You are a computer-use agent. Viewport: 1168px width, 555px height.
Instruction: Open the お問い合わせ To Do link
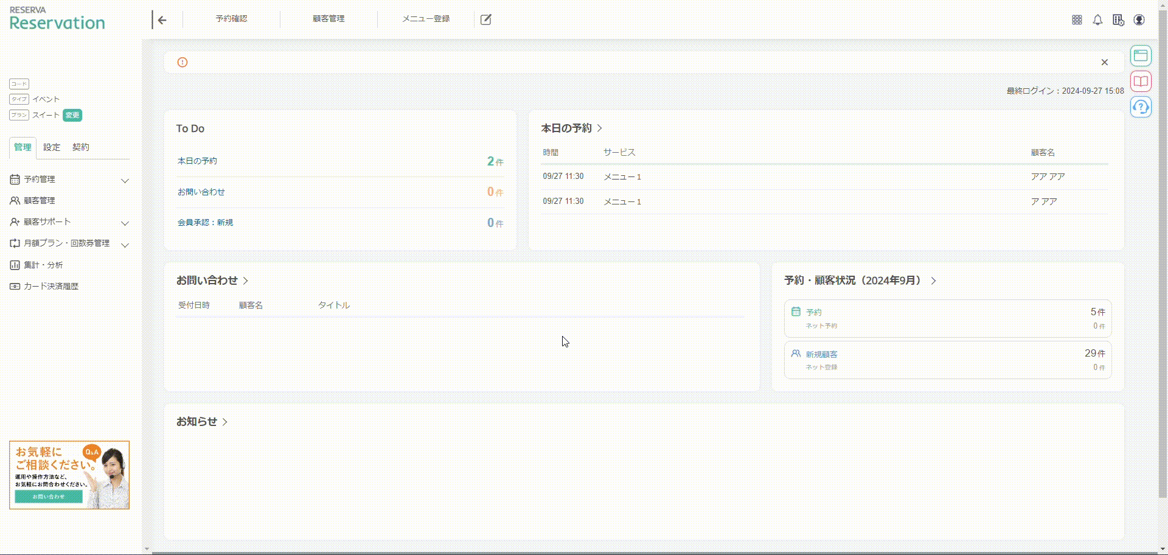[201, 192]
